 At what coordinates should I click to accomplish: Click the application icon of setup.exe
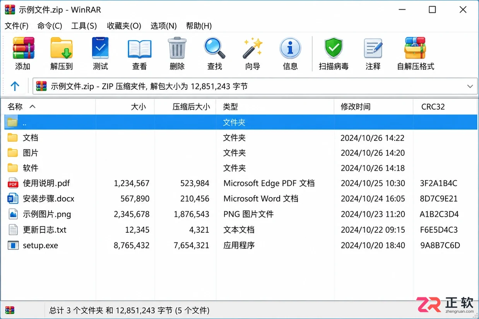tap(13, 245)
